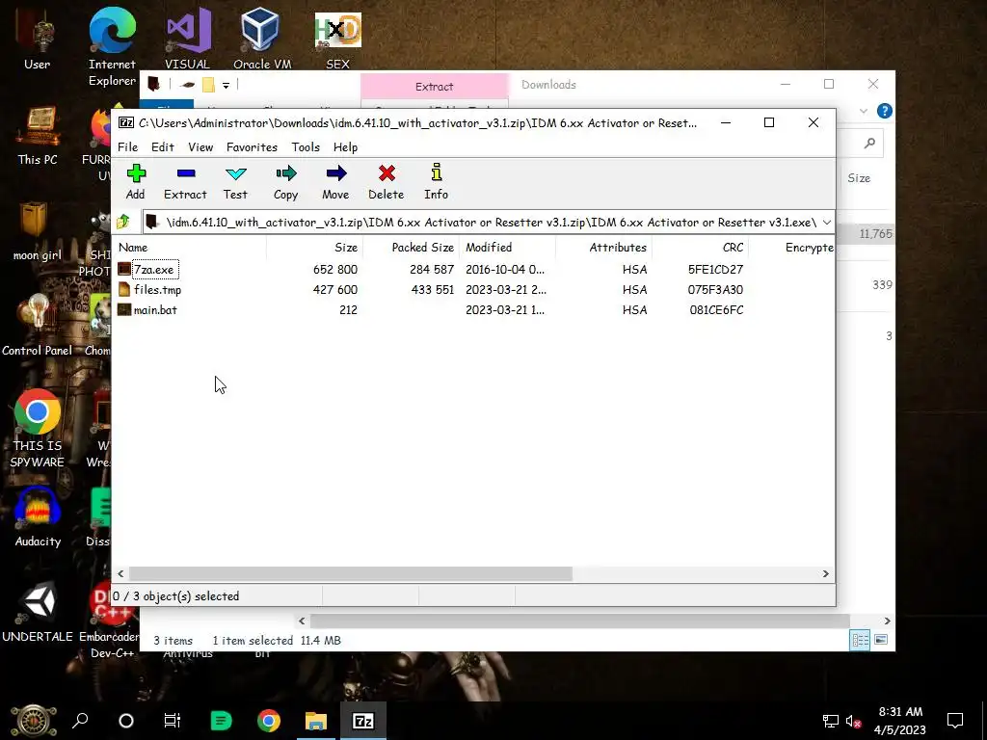Open HxD desktop shortcut icon
The image size is (987, 740).
[x=338, y=40]
